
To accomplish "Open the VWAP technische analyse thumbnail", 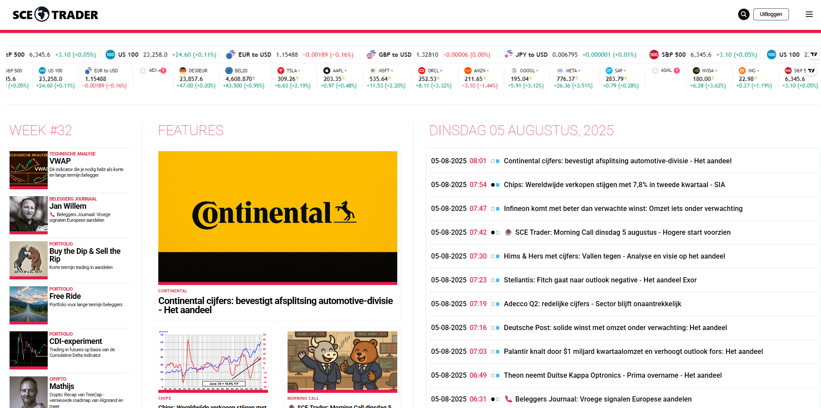I will (x=29, y=170).
